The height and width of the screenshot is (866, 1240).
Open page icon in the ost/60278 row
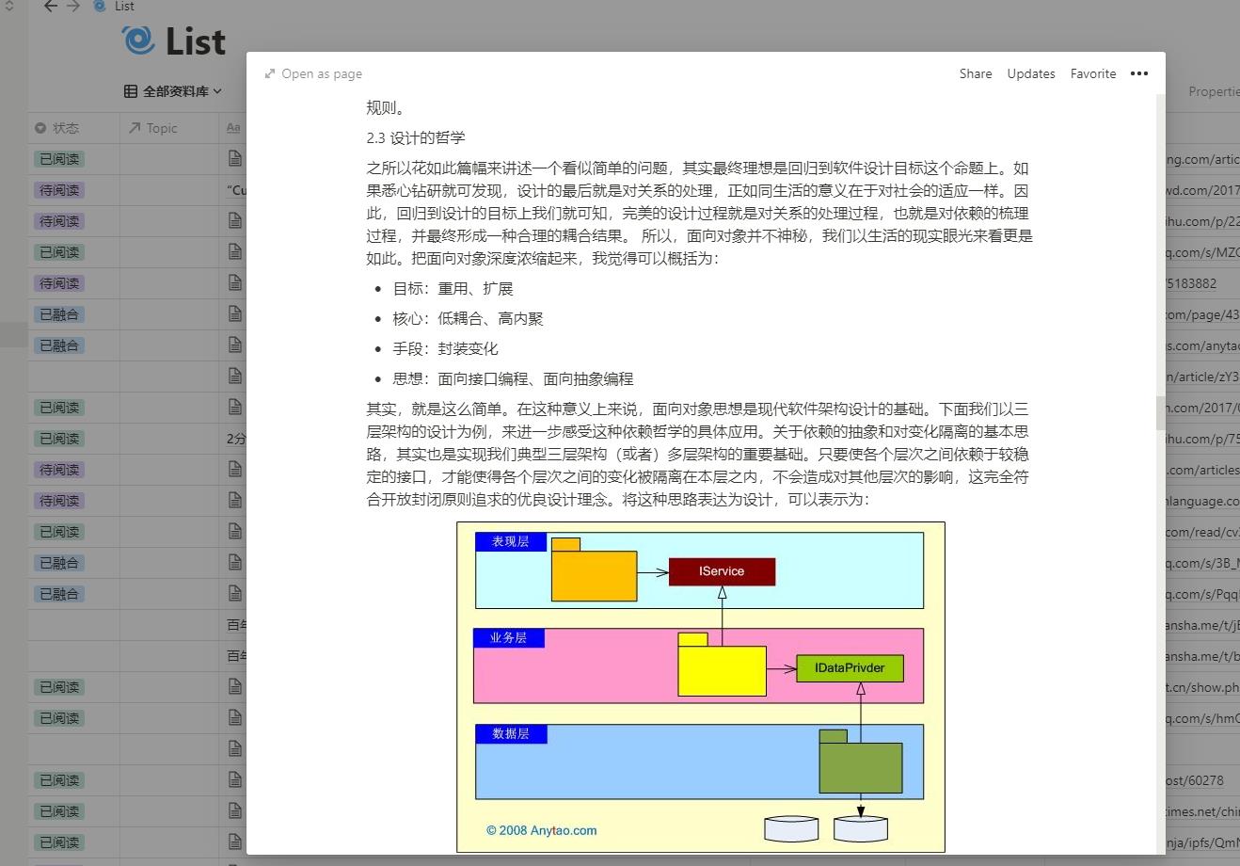[x=235, y=780]
